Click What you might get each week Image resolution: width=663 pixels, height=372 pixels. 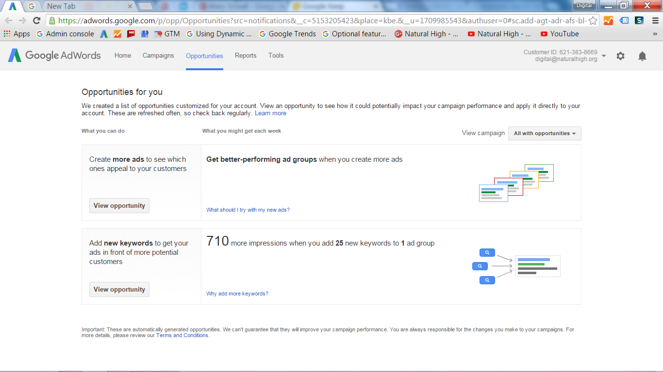click(x=242, y=131)
